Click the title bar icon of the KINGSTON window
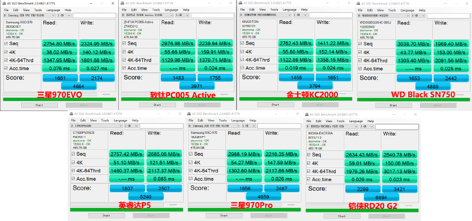The width and height of the screenshot is (472, 221). [x=241, y=3]
